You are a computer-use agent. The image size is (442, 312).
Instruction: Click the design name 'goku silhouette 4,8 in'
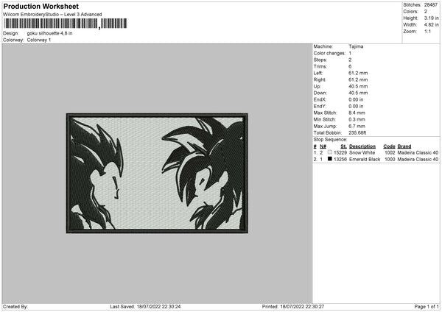click(x=49, y=33)
